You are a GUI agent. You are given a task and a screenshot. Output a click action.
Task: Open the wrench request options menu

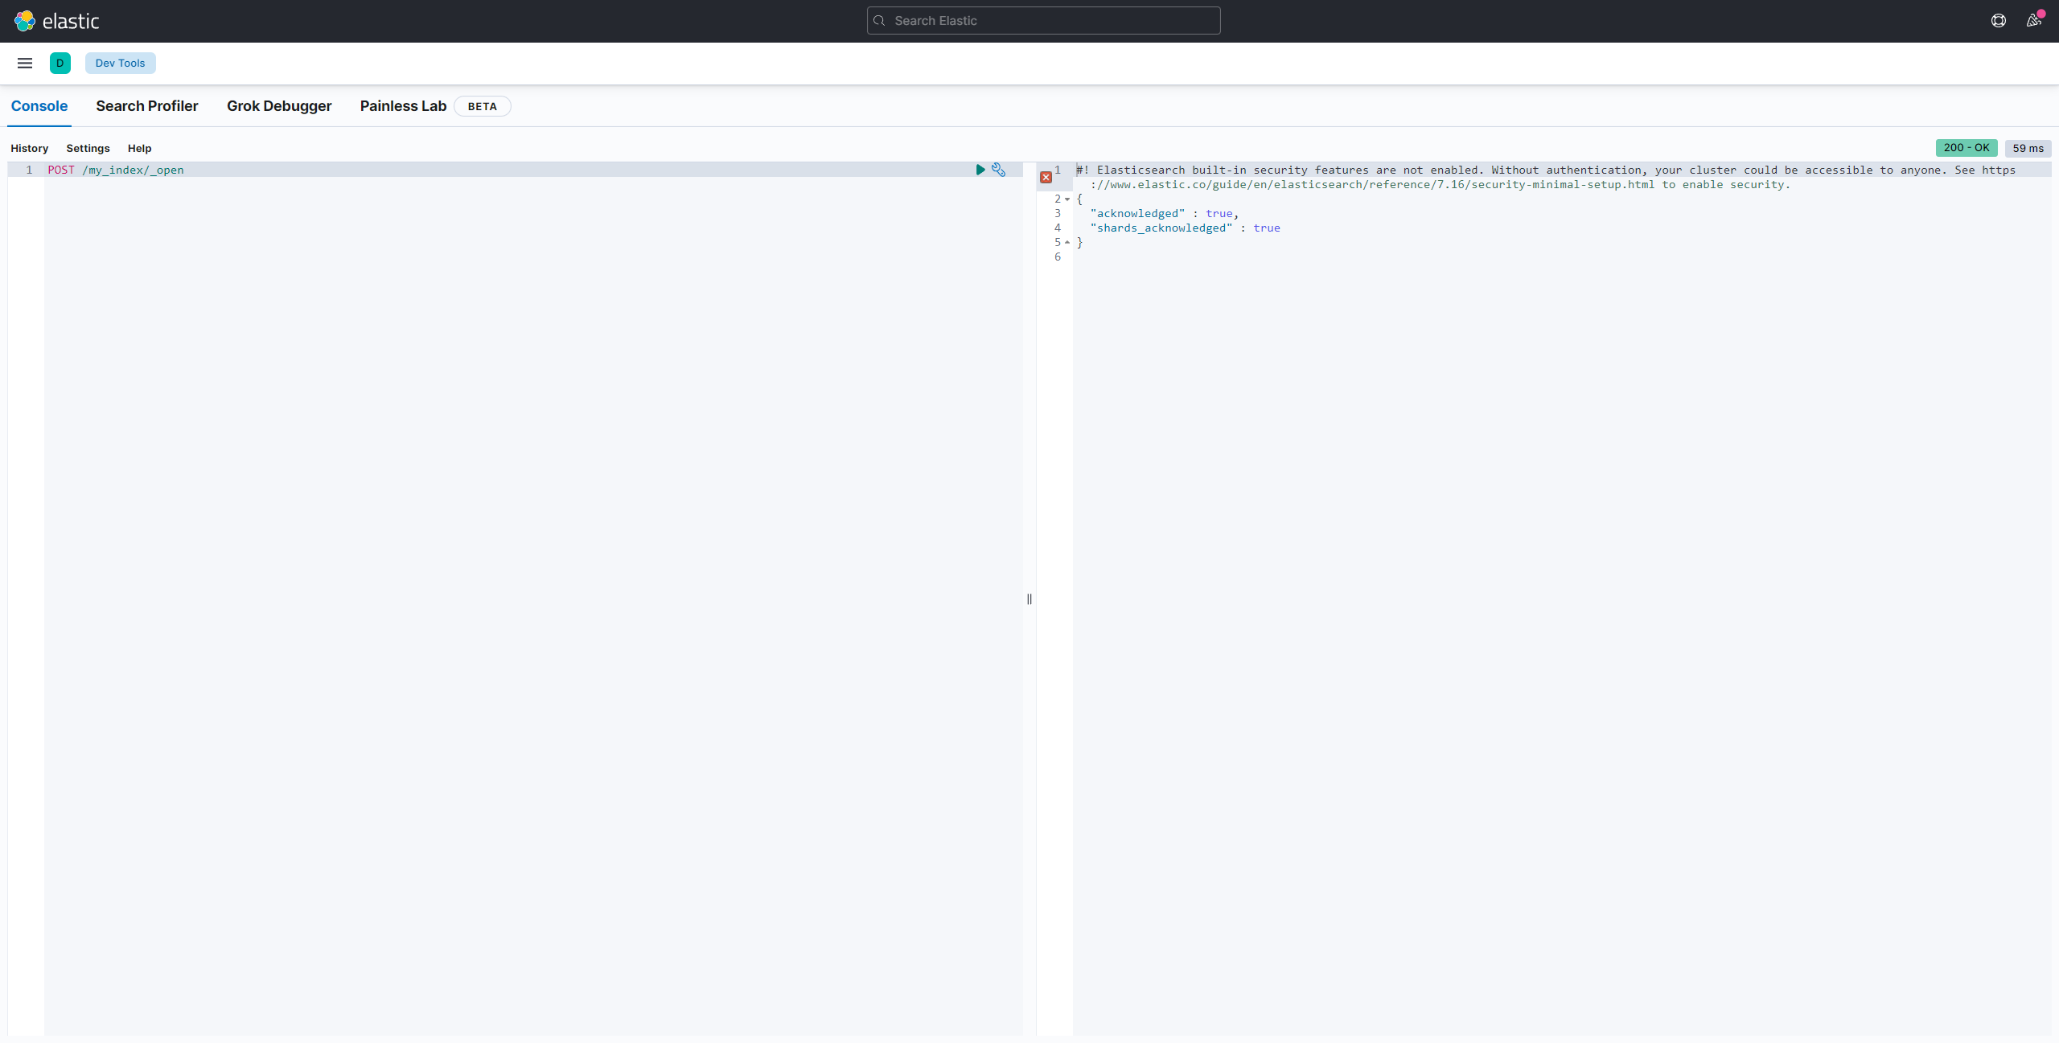(998, 170)
